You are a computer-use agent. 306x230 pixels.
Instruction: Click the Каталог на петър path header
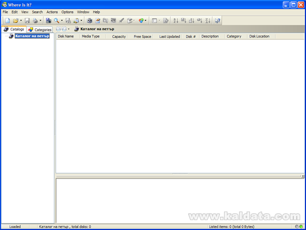(x=97, y=29)
